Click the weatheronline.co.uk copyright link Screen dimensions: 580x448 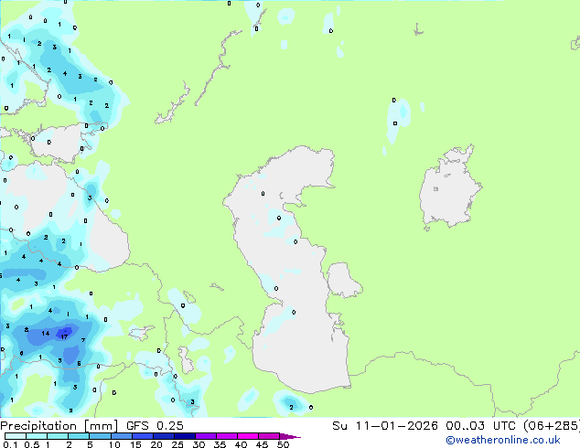(x=503, y=440)
